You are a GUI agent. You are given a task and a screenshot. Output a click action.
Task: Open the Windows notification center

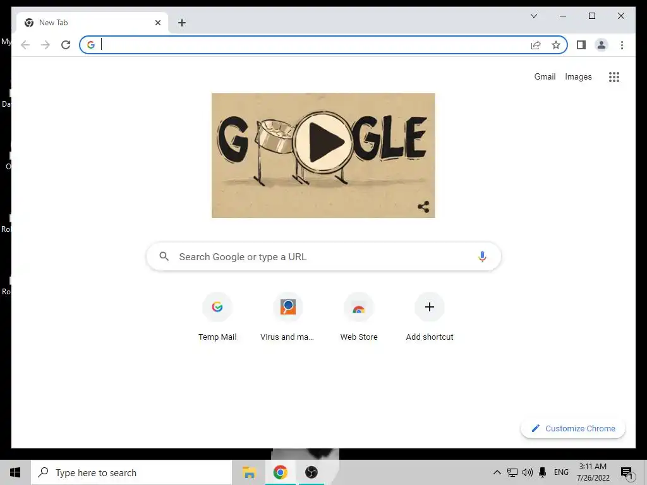pos(627,473)
